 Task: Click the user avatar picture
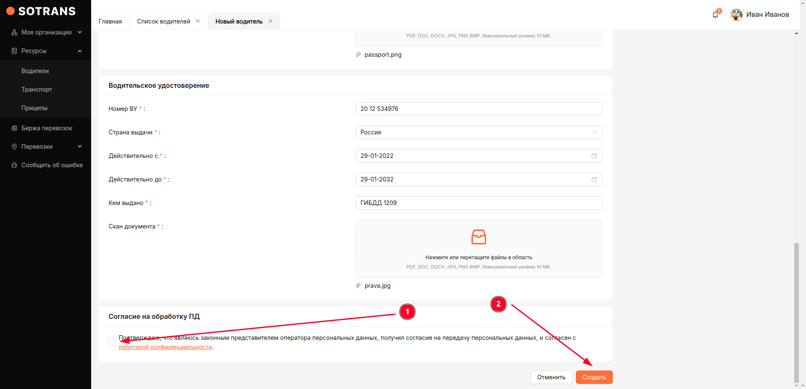(736, 15)
